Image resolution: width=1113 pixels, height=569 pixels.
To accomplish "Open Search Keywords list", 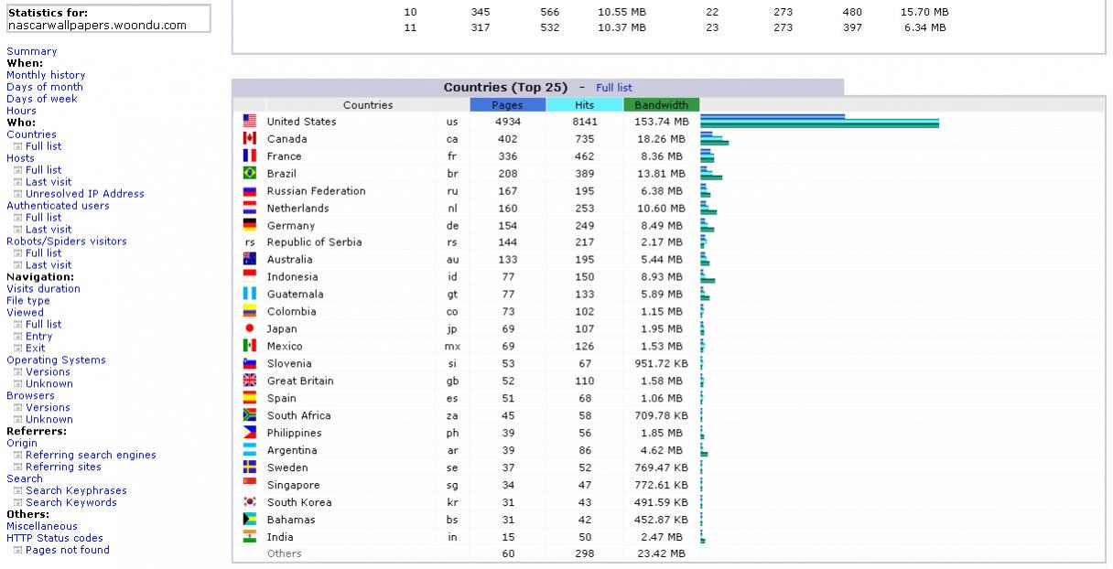I will tap(71, 503).
